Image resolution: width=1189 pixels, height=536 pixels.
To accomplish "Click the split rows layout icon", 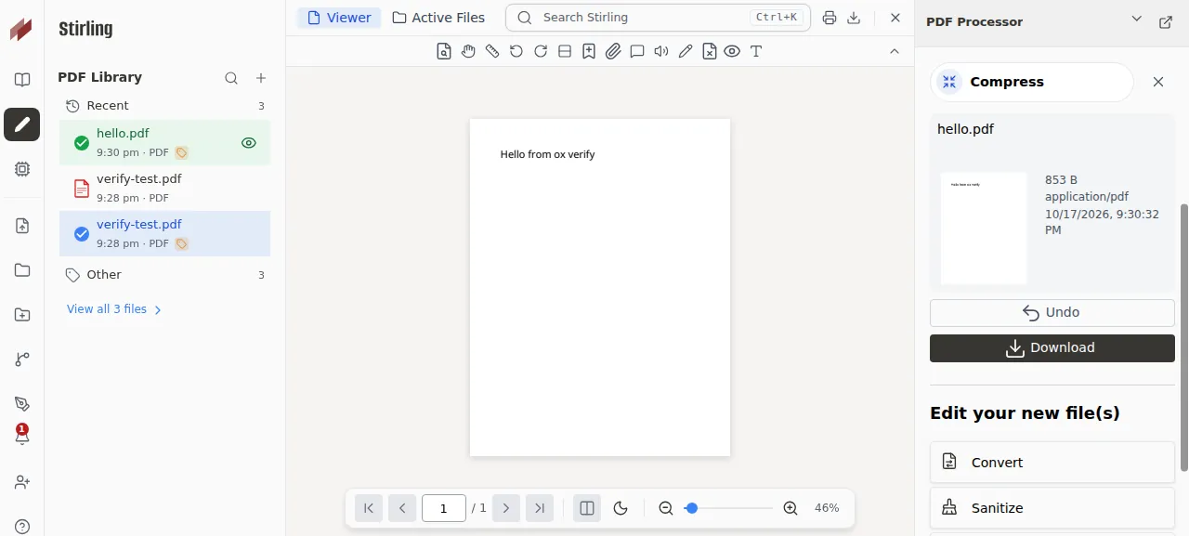I will tap(565, 51).
